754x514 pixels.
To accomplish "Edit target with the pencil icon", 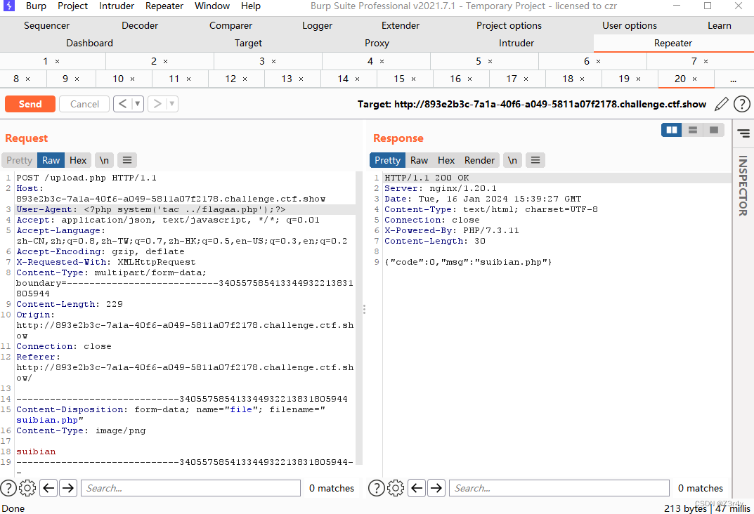I will coord(721,104).
